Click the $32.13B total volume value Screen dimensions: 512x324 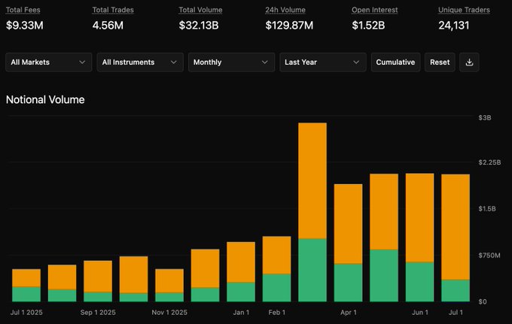tap(199, 26)
